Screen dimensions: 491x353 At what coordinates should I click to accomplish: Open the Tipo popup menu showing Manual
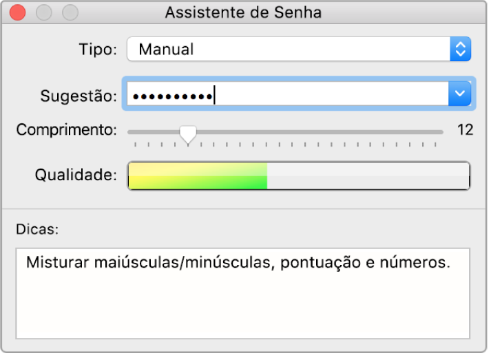tap(288, 49)
